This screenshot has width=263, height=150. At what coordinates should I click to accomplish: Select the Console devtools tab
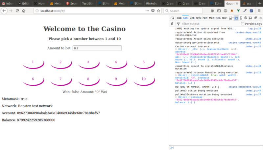(185, 18)
